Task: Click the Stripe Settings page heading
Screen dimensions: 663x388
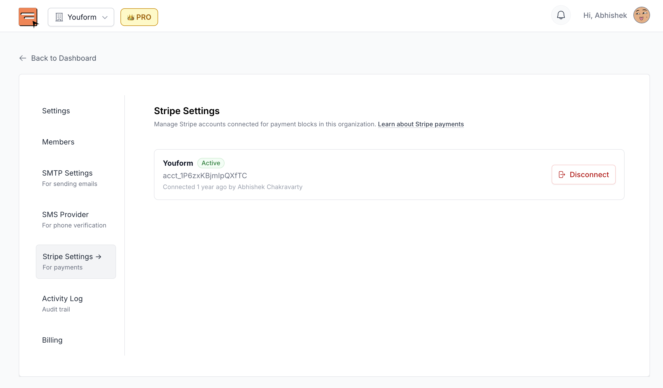Action: coord(187,111)
